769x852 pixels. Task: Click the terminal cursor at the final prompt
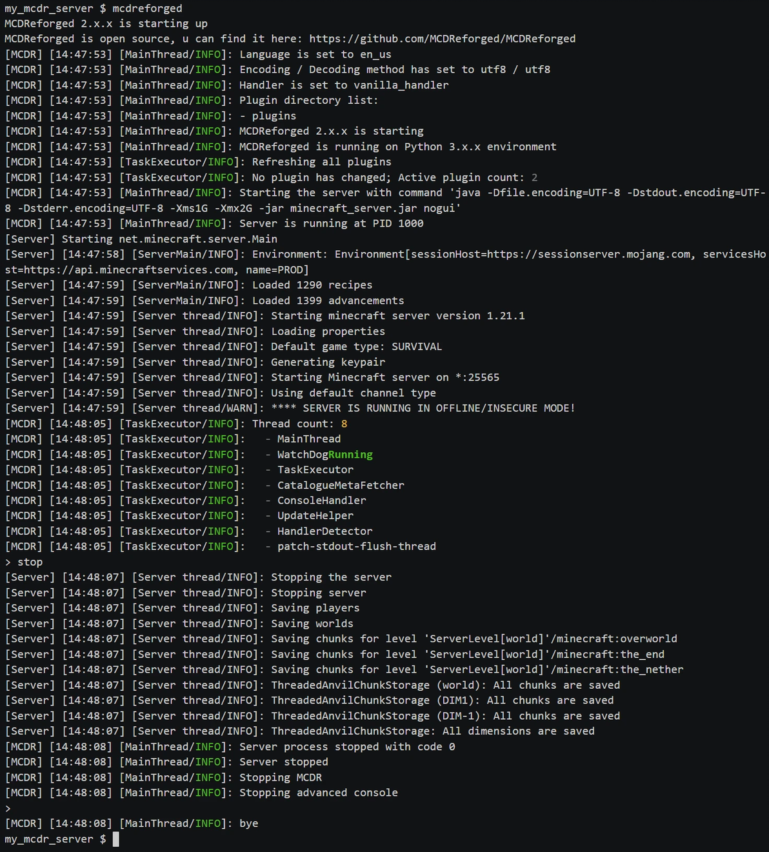[x=115, y=839]
